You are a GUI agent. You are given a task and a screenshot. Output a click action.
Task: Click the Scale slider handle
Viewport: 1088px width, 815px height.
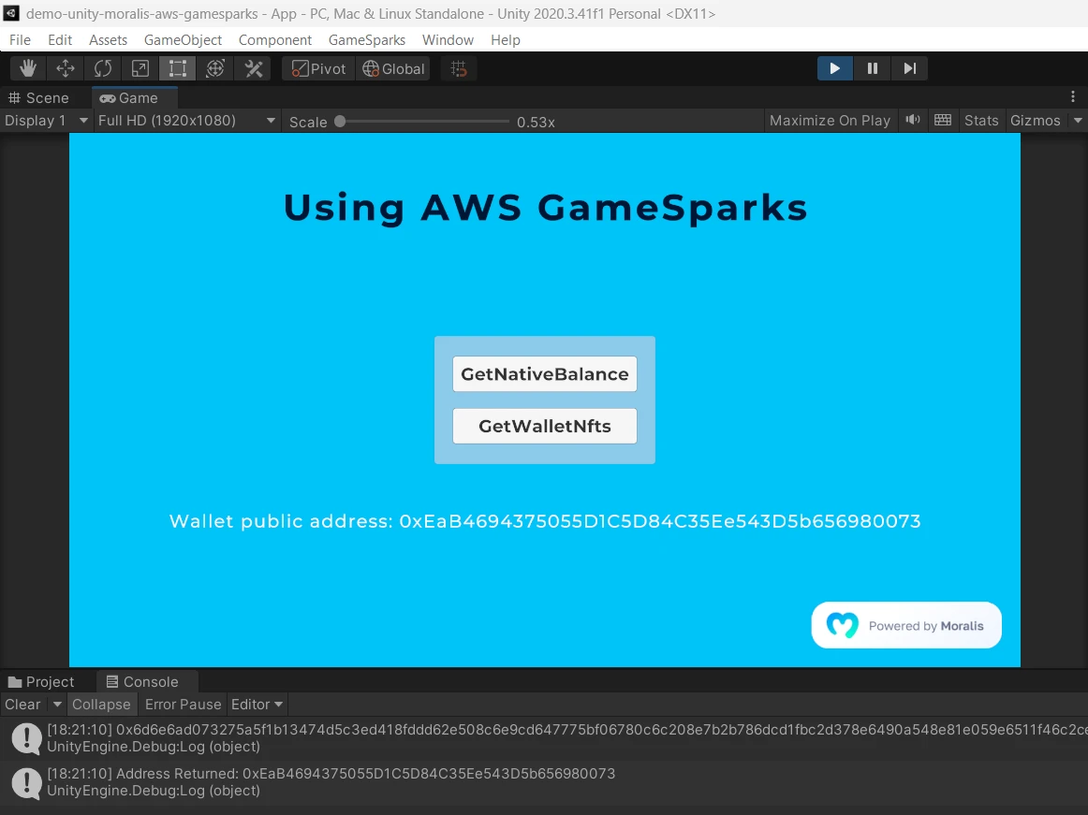(x=340, y=122)
